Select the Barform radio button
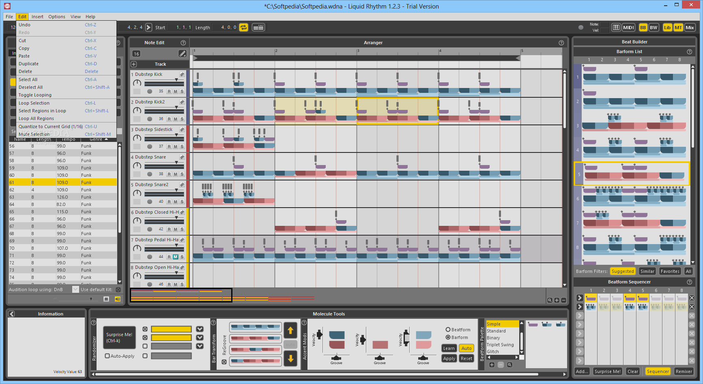703x384 pixels. click(448, 337)
